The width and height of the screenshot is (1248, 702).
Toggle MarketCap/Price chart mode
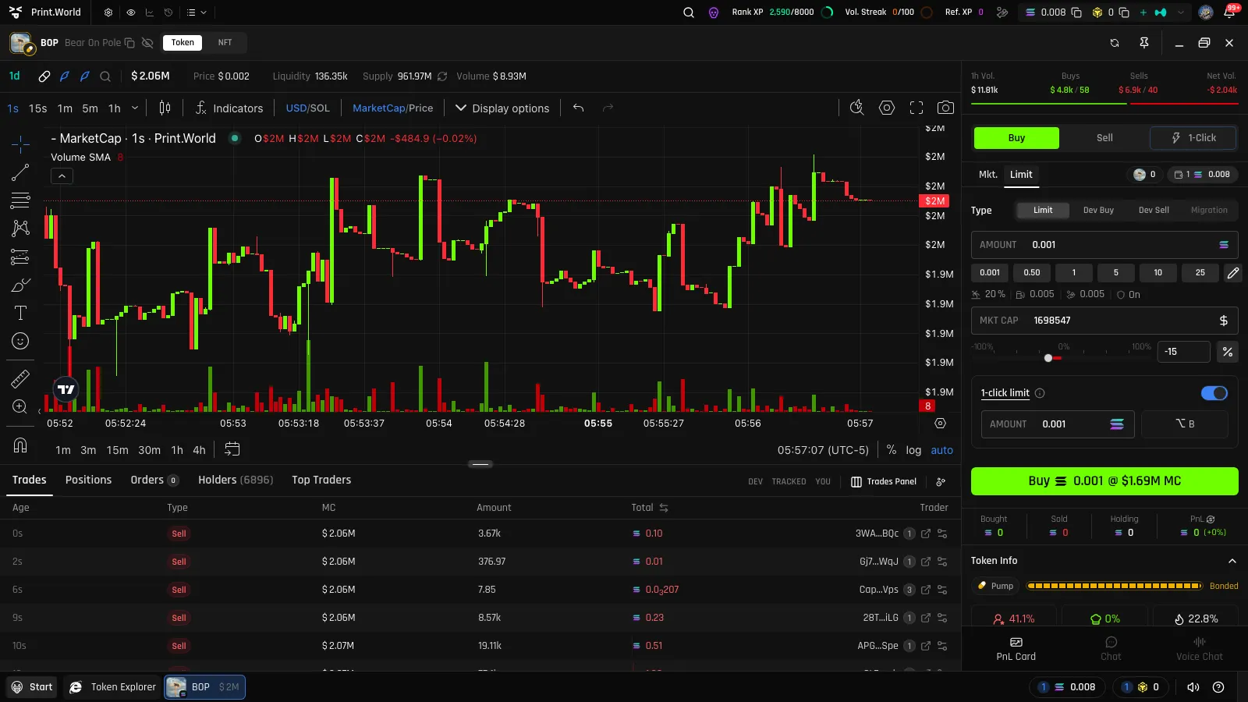tap(392, 108)
